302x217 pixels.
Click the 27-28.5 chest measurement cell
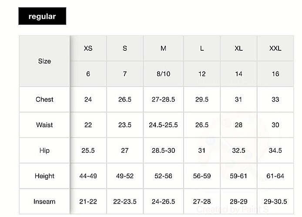tap(163, 99)
